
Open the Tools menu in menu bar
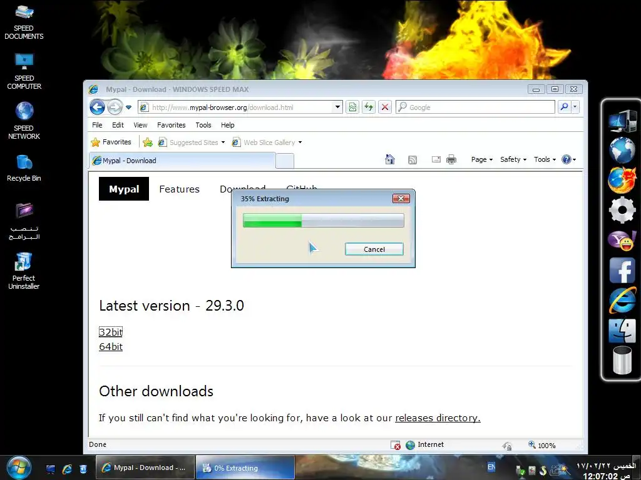pos(203,125)
